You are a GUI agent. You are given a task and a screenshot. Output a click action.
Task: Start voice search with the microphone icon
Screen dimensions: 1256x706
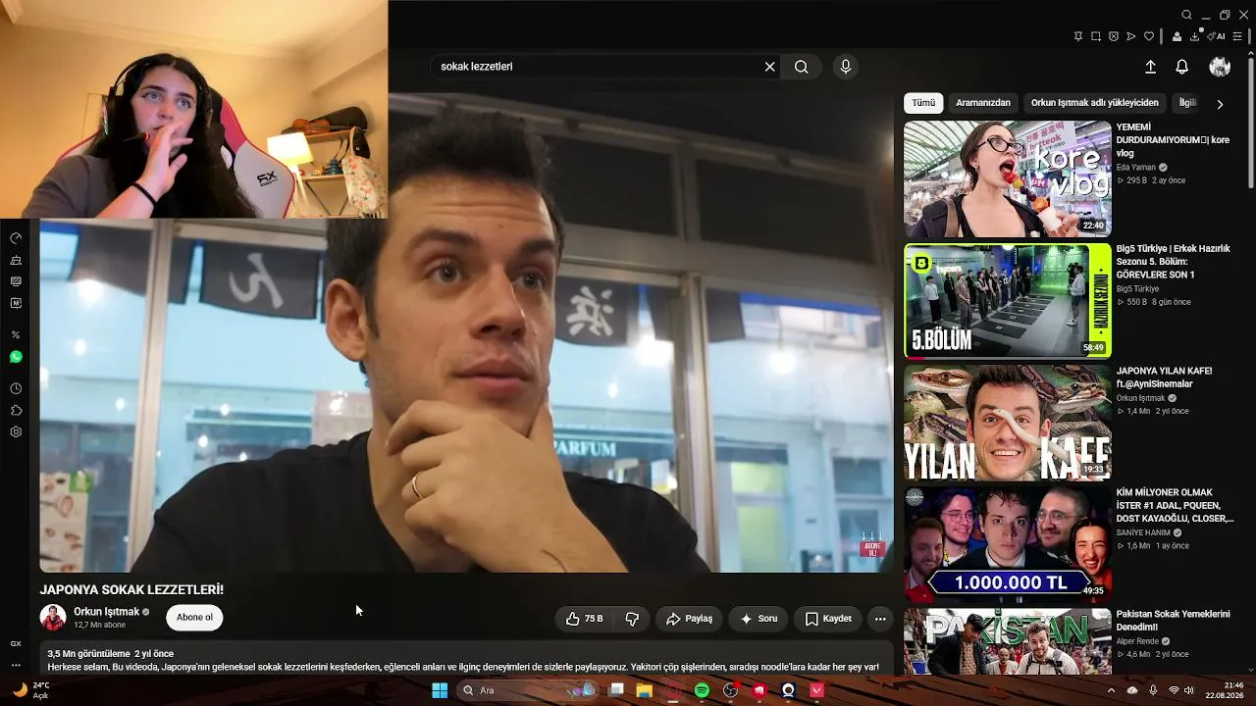pyautogui.click(x=846, y=67)
